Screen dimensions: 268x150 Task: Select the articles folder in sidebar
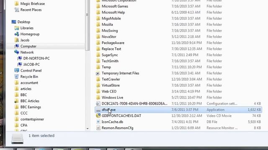point(26,89)
